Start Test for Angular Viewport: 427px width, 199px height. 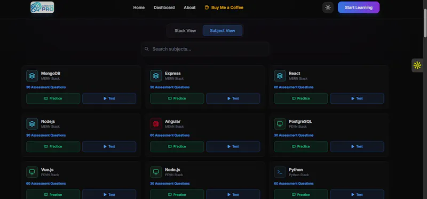(233, 147)
